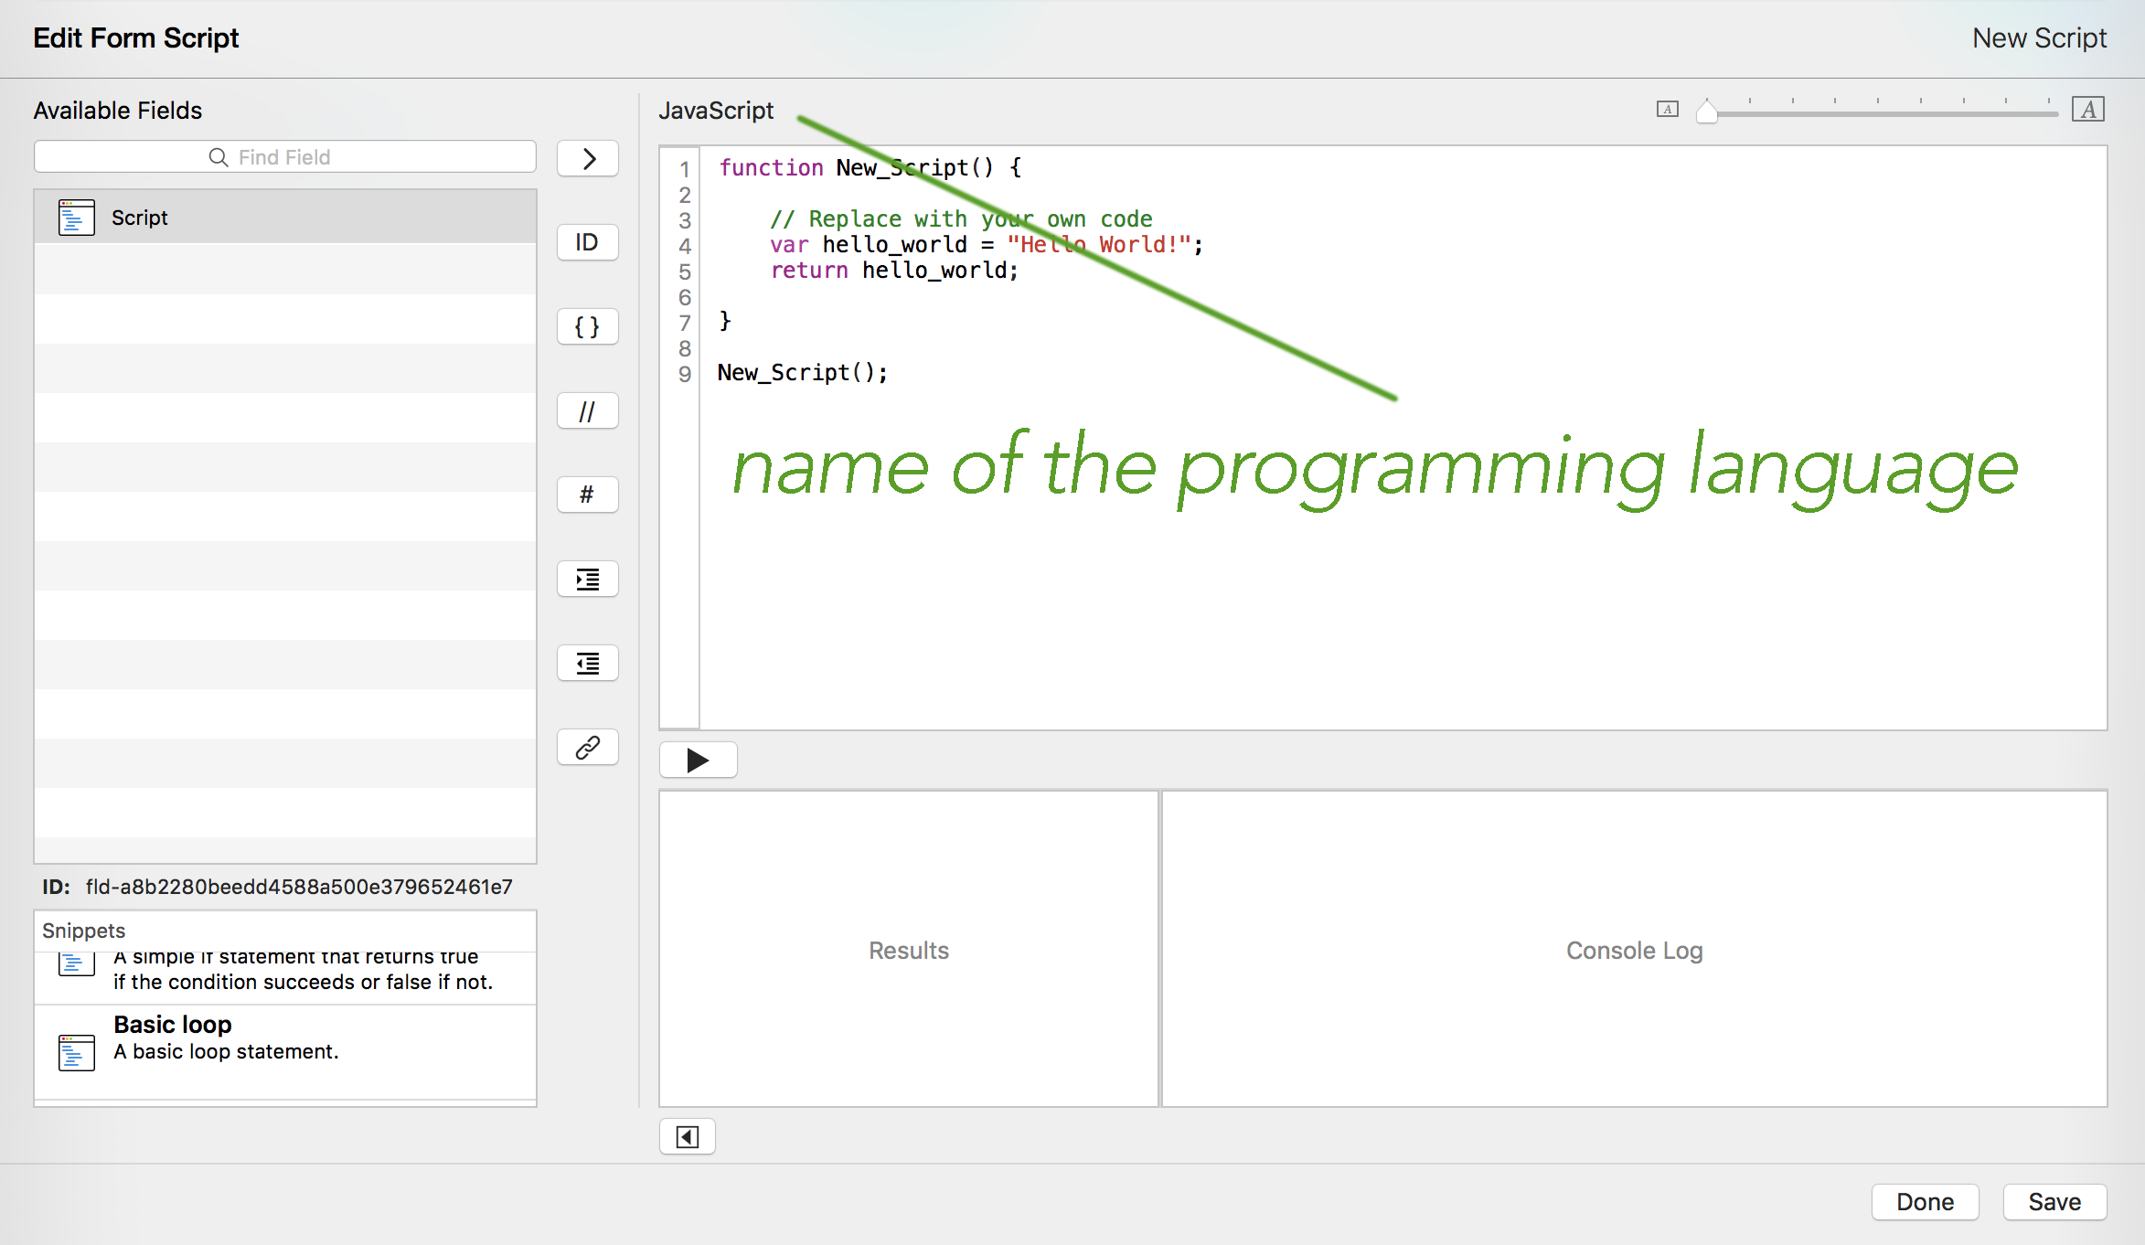
Task: Click the New Script title text
Action: coord(2038,38)
